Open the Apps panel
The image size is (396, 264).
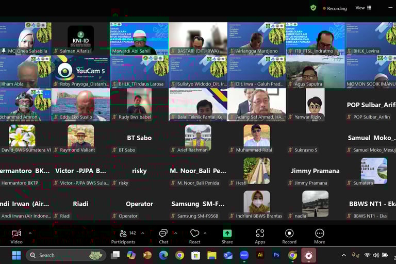point(260,237)
